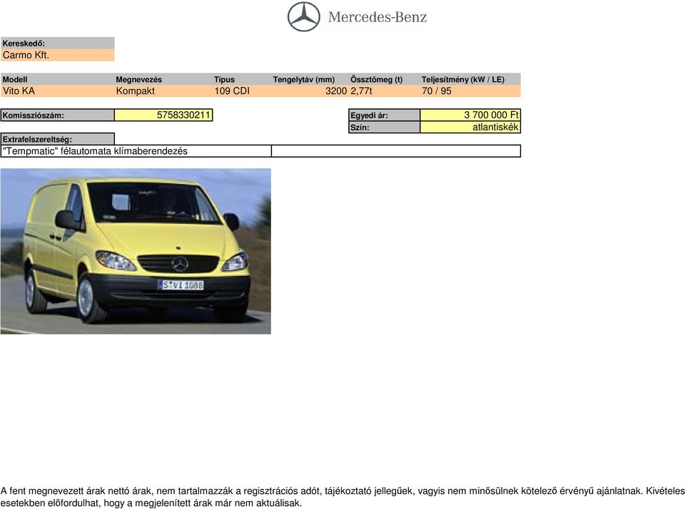Screen dimensions: 685x509
Task: Click the Egyedi ár label
Action: click(x=385, y=115)
